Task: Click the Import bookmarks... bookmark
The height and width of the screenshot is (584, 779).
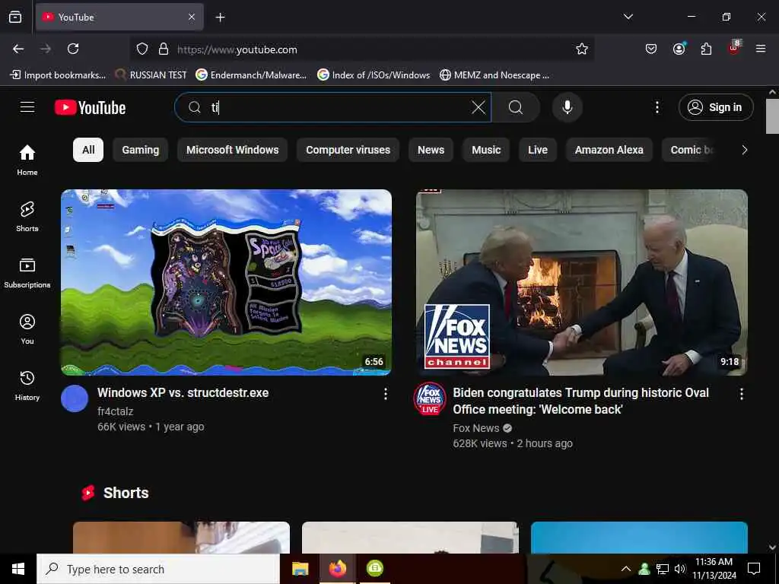Action: (x=58, y=75)
